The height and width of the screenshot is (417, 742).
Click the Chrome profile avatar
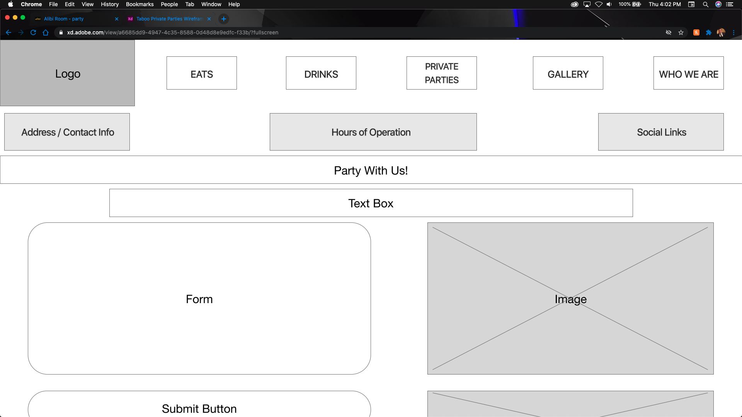pyautogui.click(x=721, y=32)
